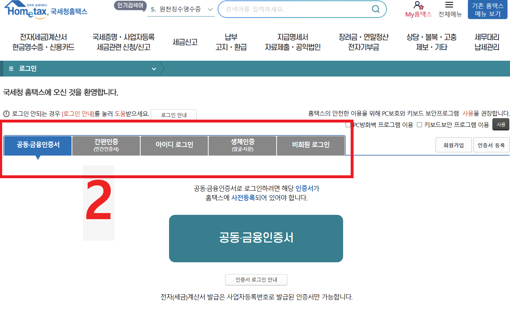Select the 비회원 로그인 tab
Viewport: 510px width, 314px height.
click(x=310, y=146)
